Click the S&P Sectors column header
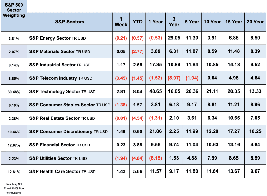The image size is (267, 196). [x=70, y=22]
